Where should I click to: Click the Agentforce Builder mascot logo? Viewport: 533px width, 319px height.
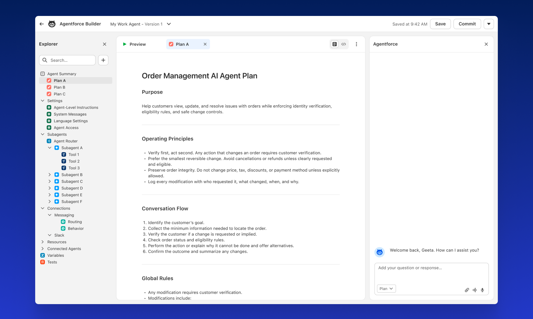(x=52, y=24)
